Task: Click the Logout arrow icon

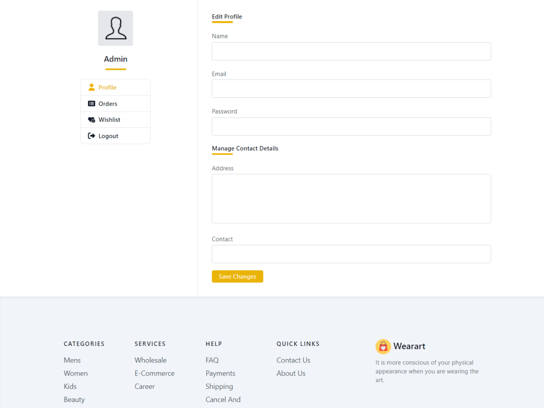Action: pos(91,136)
